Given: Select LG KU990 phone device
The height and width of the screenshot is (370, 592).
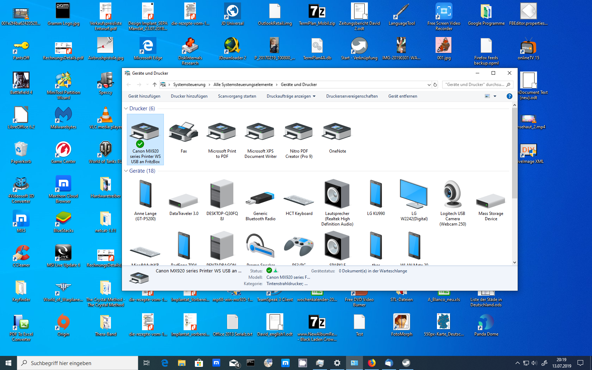Looking at the screenshot, I should (x=376, y=197).
